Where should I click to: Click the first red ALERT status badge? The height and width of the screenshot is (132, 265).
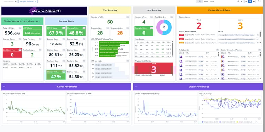pyautogui.click(x=181, y=35)
